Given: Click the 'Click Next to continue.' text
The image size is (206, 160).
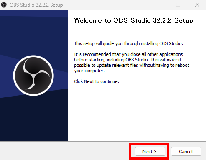Looking at the screenshot, I should [x=97, y=81].
